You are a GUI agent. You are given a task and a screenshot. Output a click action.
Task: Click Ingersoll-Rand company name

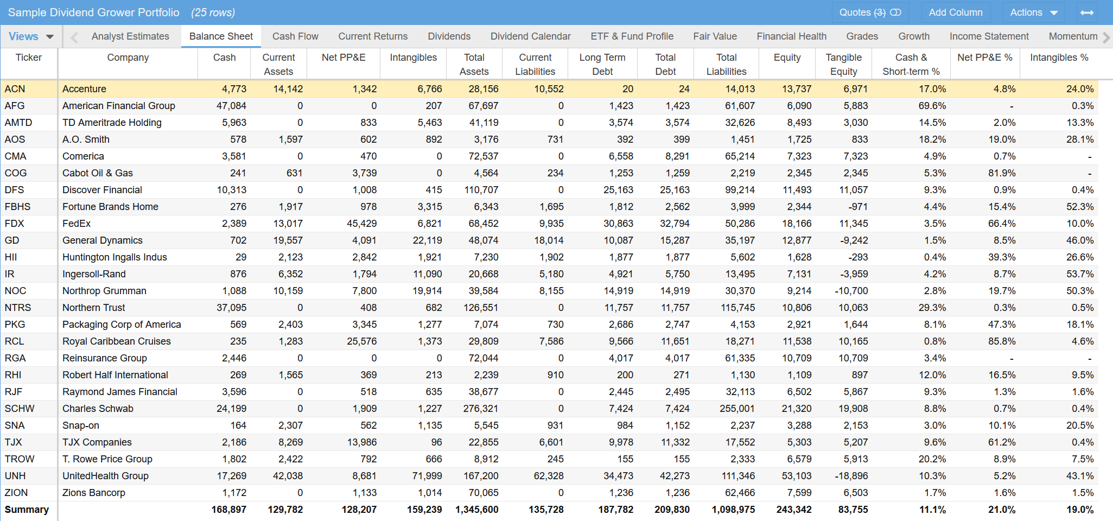coord(94,274)
